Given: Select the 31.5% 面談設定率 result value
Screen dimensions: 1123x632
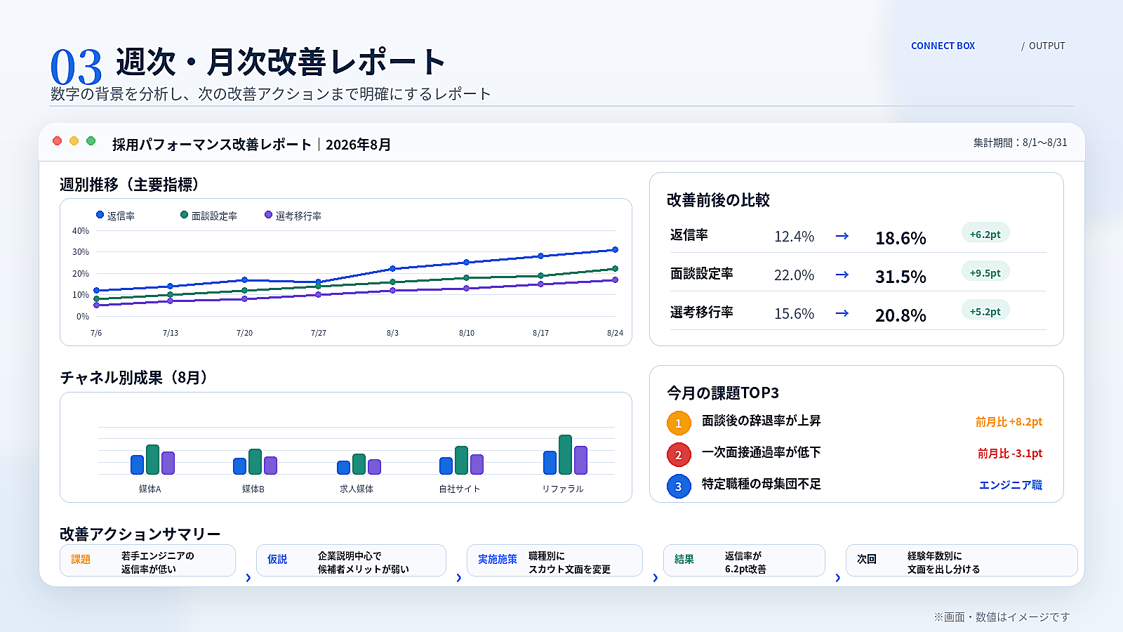Looking at the screenshot, I should [901, 277].
